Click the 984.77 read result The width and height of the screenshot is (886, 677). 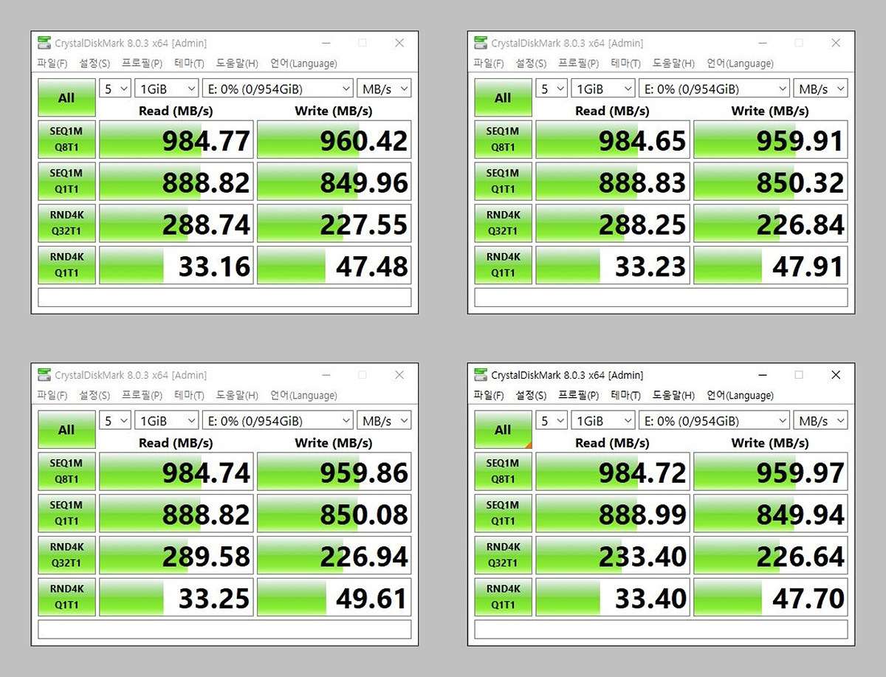point(176,140)
